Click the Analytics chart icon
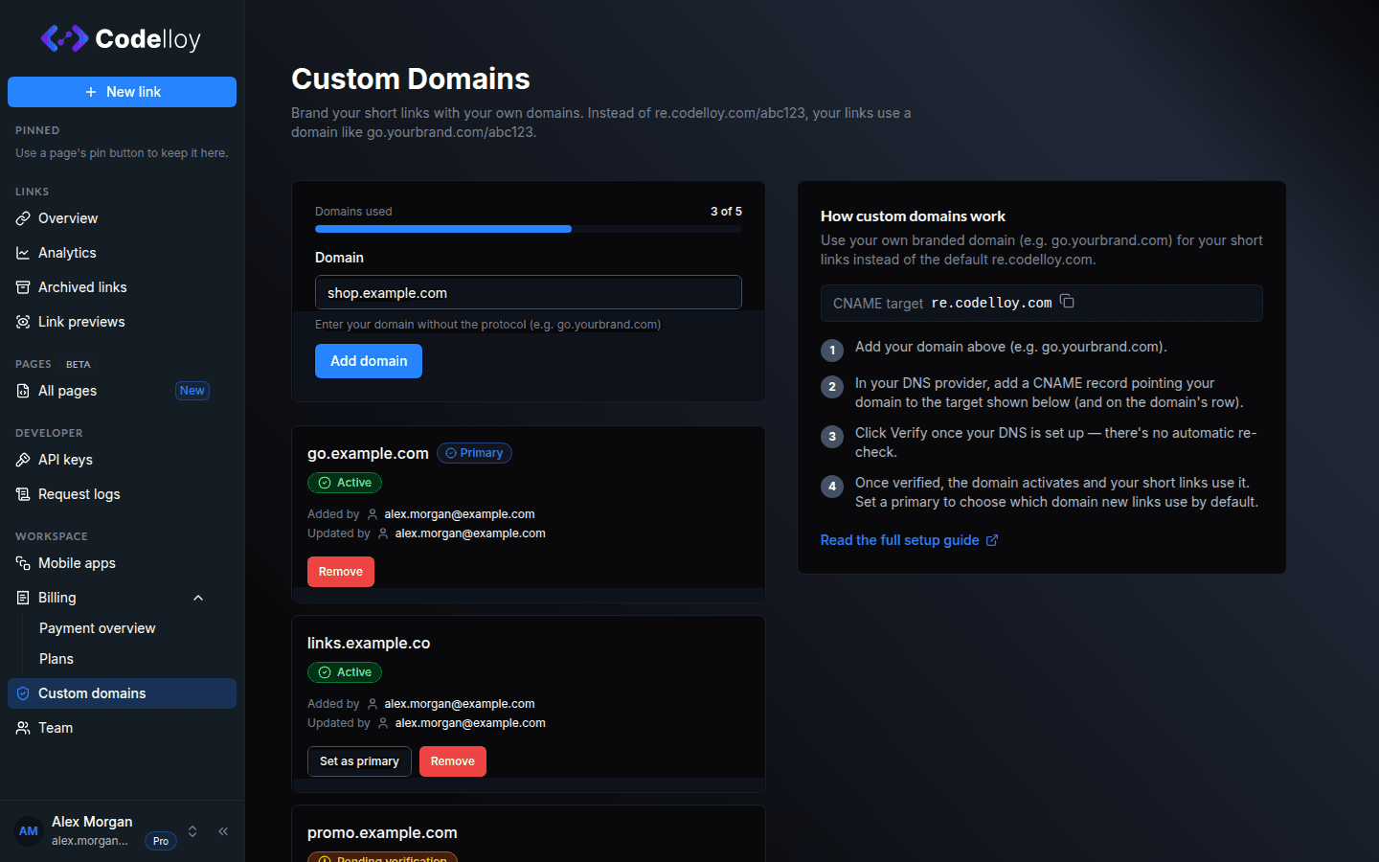Viewport: 1379px width, 862px height. (x=23, y=253)
